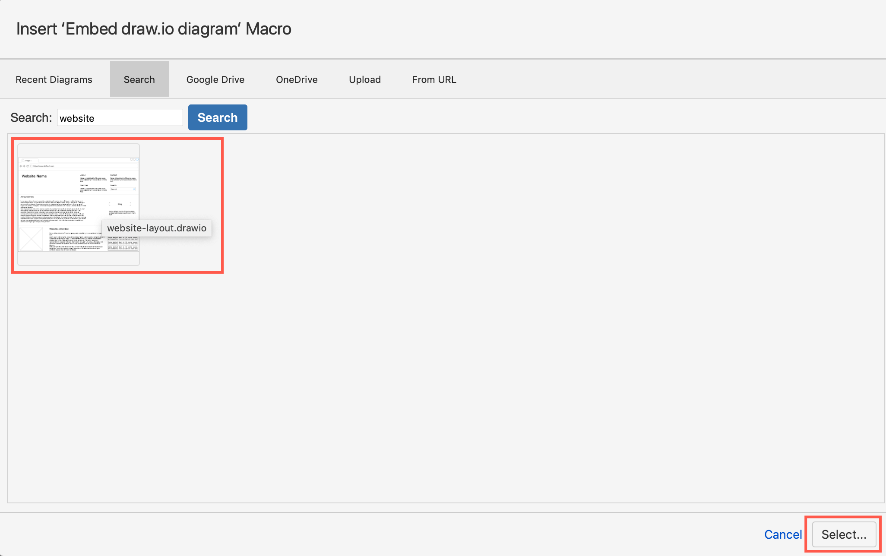Place cursor in the field containing 'website'

tap(120, 117)
